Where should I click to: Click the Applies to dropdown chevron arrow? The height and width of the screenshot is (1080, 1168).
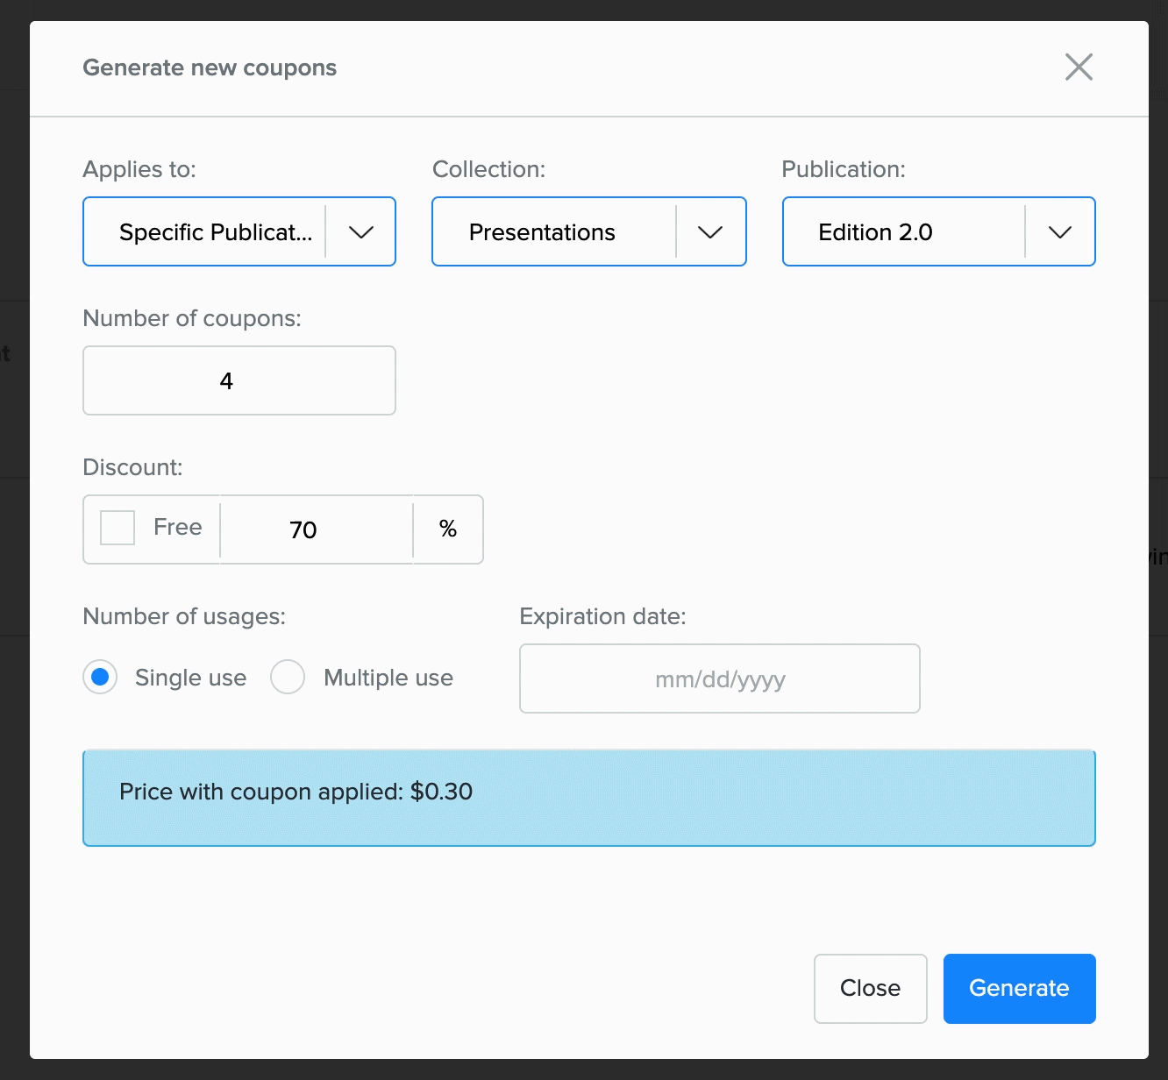tap(361, 232)
